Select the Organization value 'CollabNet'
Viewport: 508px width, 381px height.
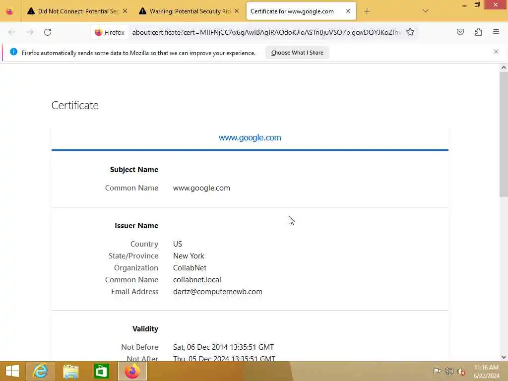pyautogui.click(x=190, y=268)
